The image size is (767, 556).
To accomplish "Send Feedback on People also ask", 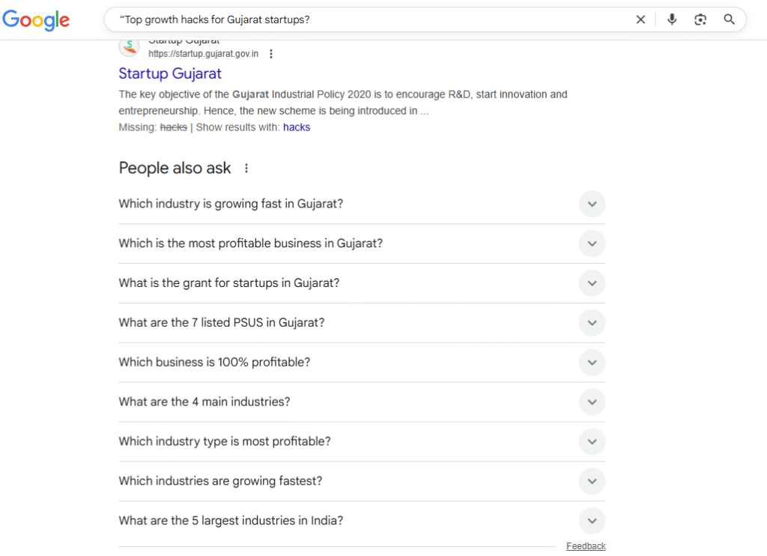I will coord(586,546).
